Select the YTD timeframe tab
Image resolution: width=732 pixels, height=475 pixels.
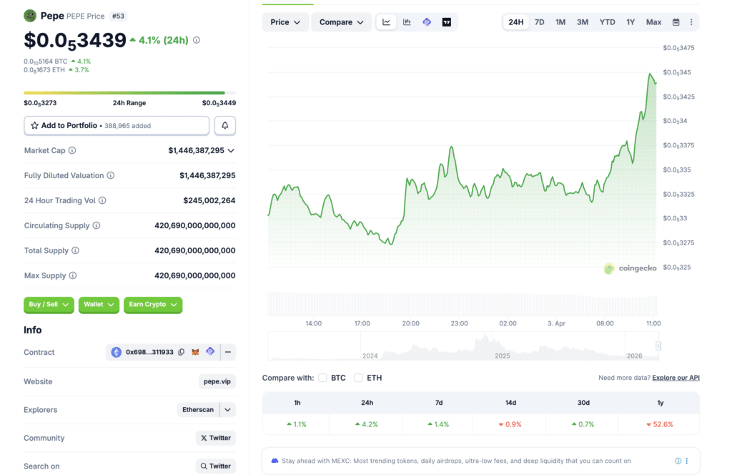607,22
